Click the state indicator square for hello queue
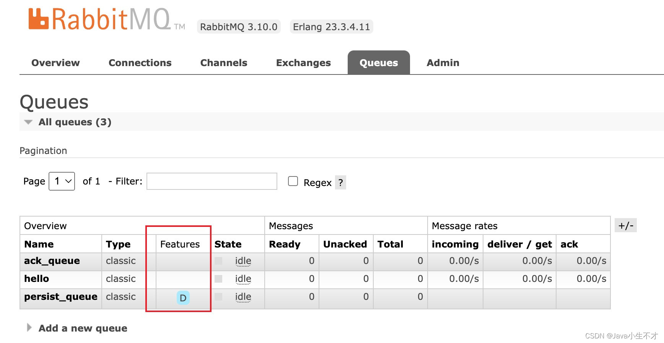 [218, 279]
